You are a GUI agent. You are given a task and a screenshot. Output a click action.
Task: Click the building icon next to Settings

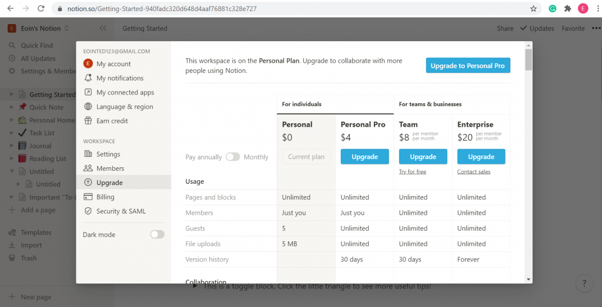click(88, 154)
